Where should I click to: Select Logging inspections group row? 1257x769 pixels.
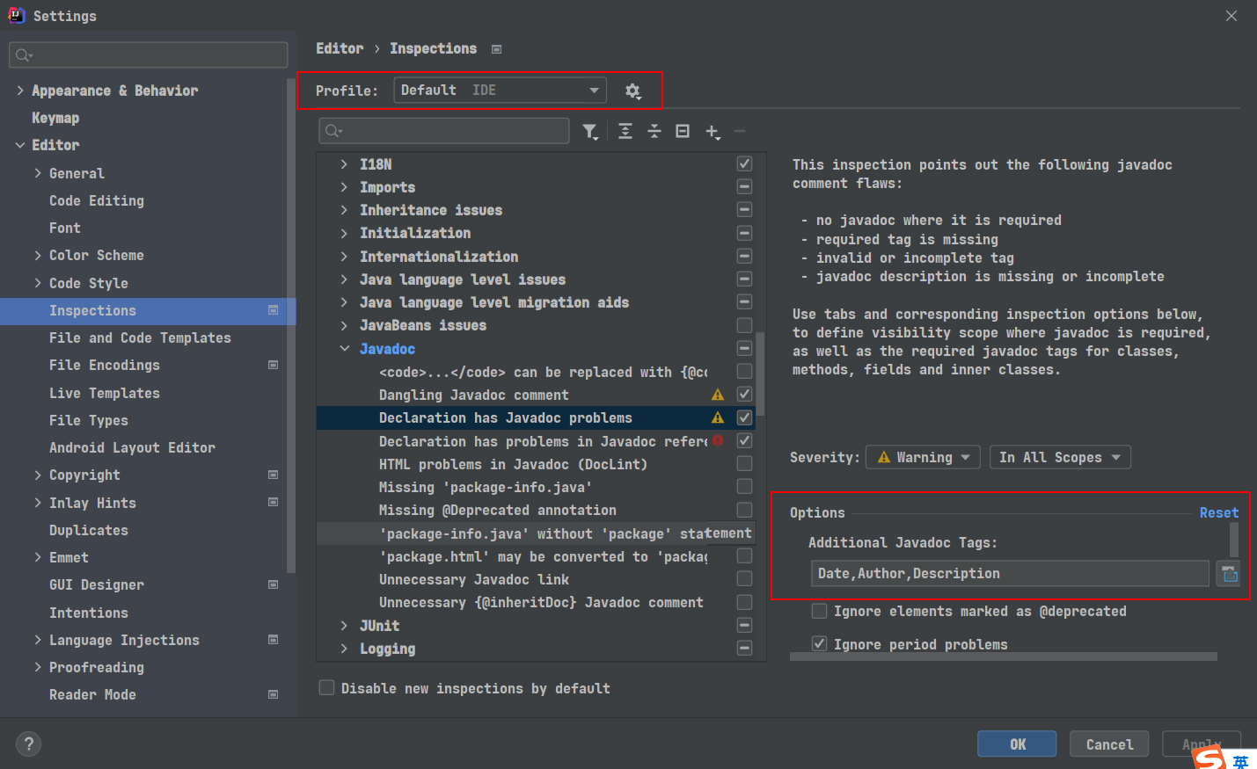point(536,649)
